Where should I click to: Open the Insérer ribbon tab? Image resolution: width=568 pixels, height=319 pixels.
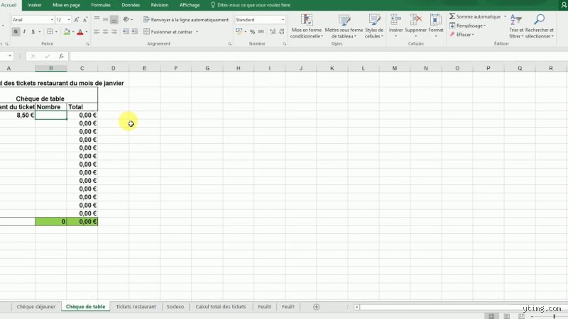(34, 5)
